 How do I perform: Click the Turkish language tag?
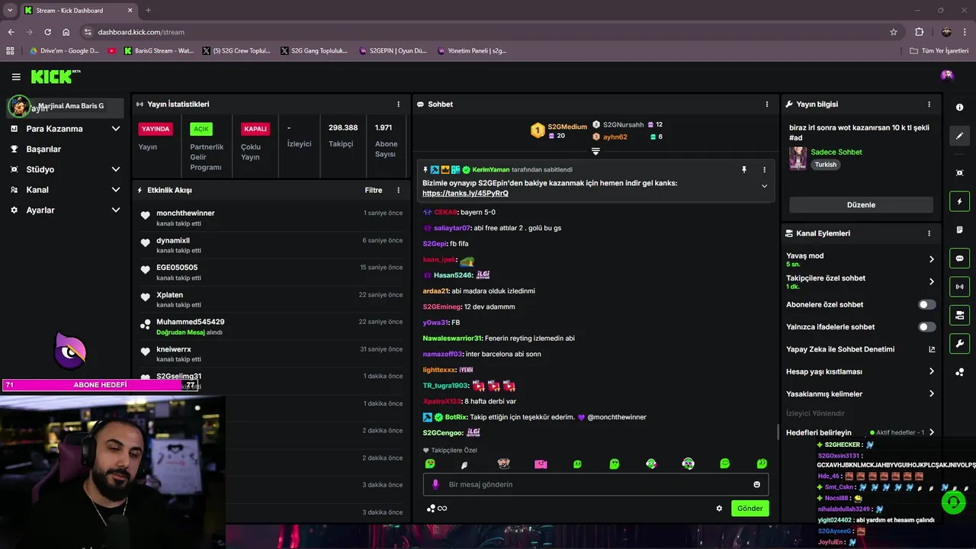[825, 165]
